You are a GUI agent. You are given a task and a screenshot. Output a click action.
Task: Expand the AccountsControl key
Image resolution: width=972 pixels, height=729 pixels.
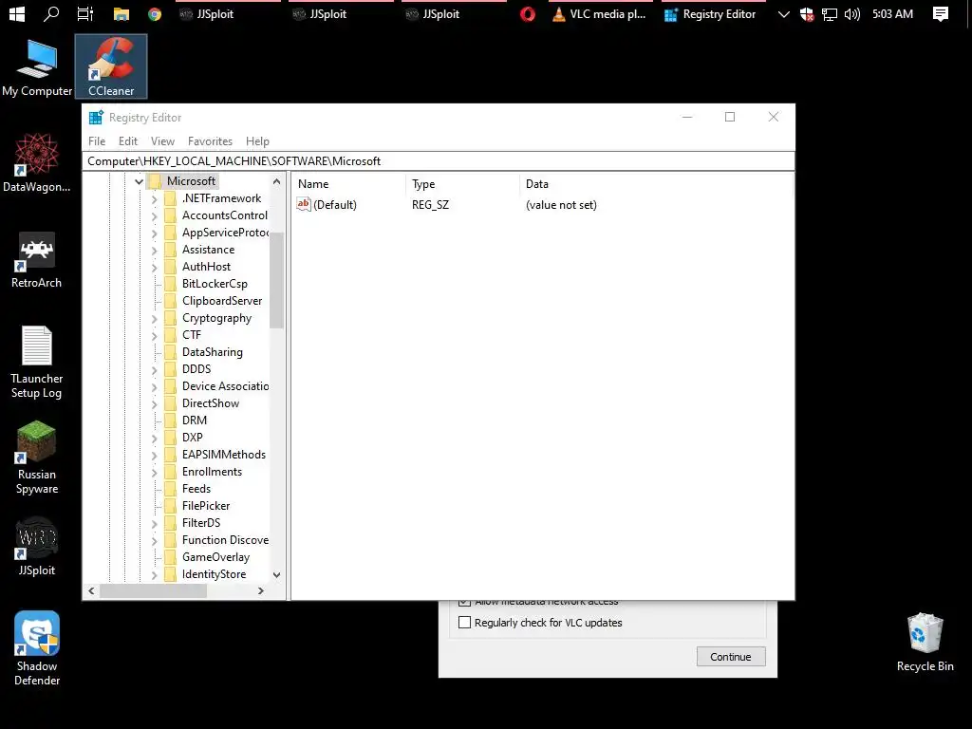155,215
